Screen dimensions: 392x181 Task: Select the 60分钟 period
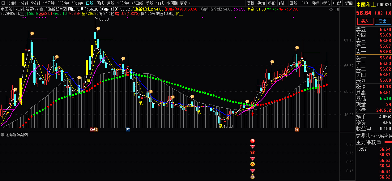(x=77, y=3)
